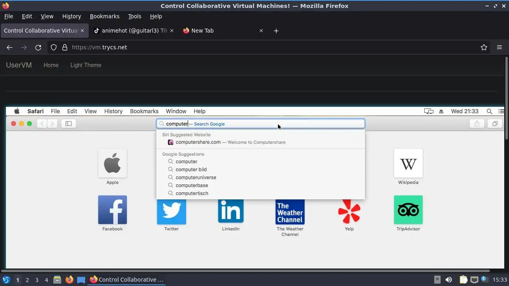509x286 pixels.
Task: Switch to workspace 2 in taskbar
Action: click(x=27, y=280)
